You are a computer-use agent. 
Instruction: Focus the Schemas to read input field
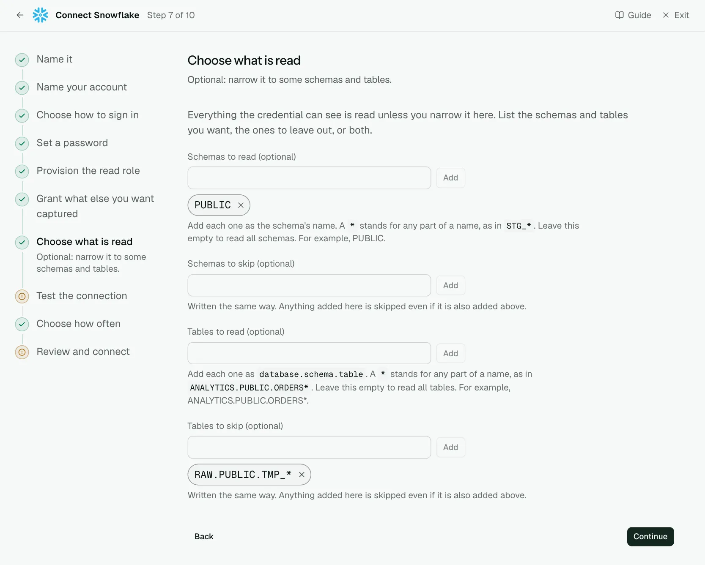309,178
